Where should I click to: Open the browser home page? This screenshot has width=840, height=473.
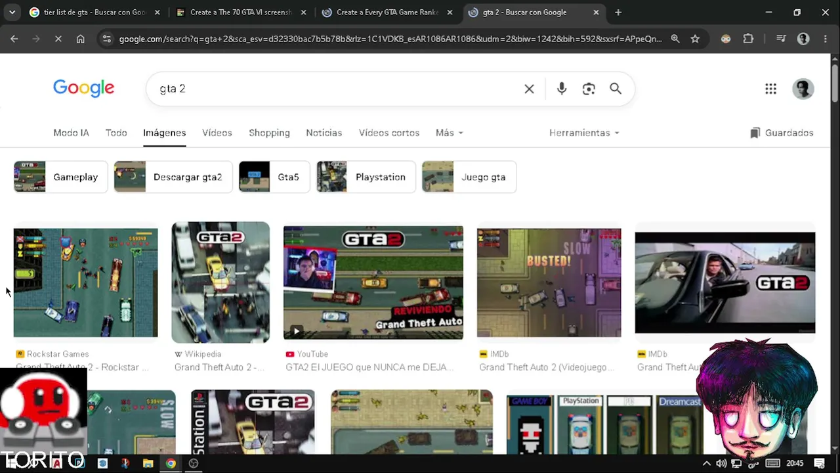pos(80,39)
